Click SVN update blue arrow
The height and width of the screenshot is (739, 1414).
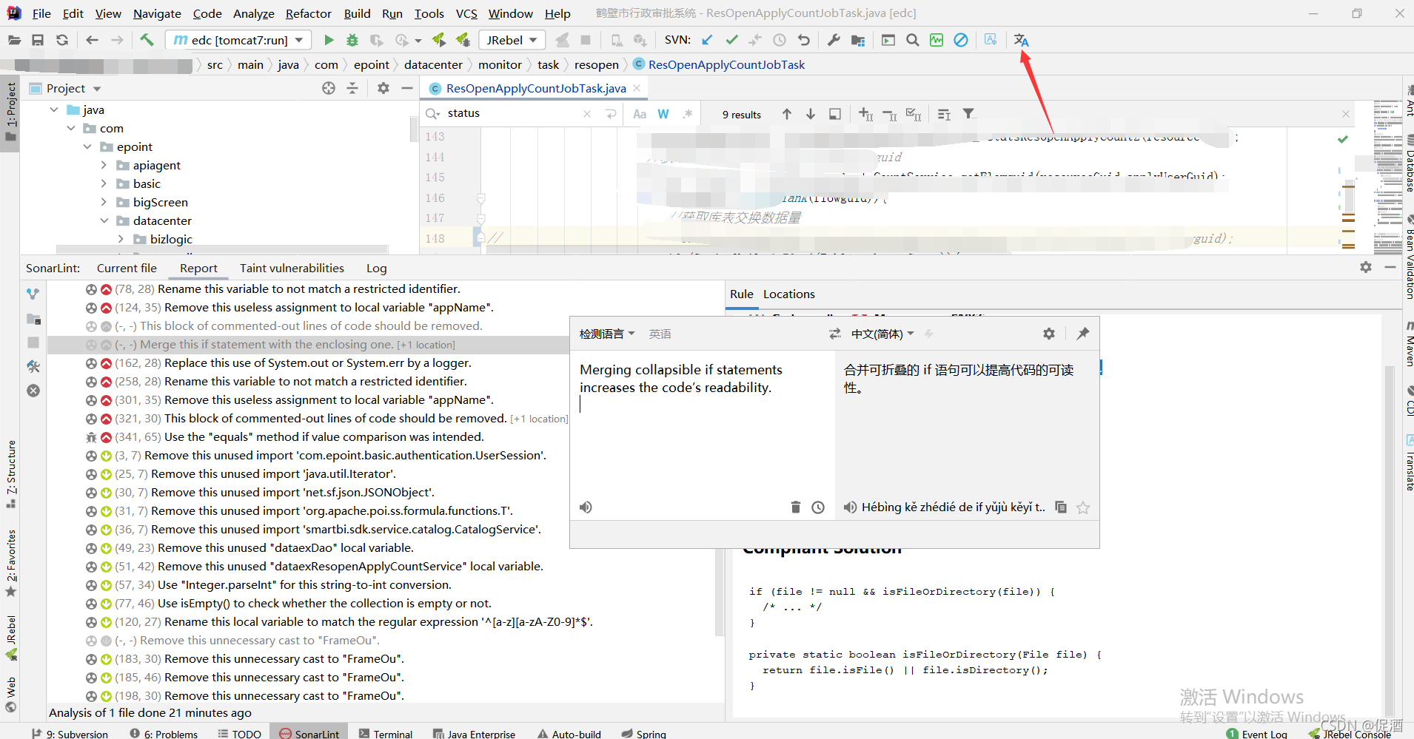coord(707,40)
